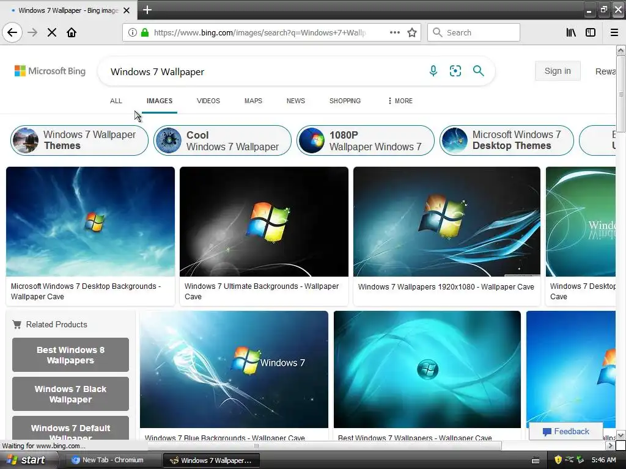Open the Feedback button

point(565,431)
